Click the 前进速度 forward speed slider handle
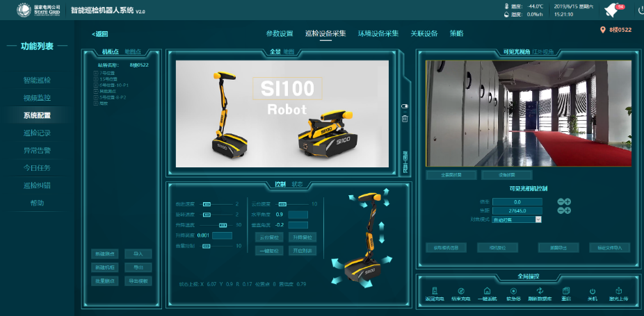 (x=207, y=204)
